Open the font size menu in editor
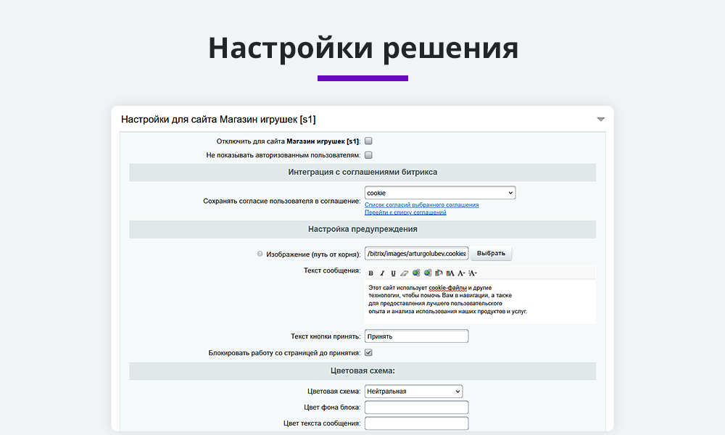This screenshot has height=435, width=725. [461, 273]
